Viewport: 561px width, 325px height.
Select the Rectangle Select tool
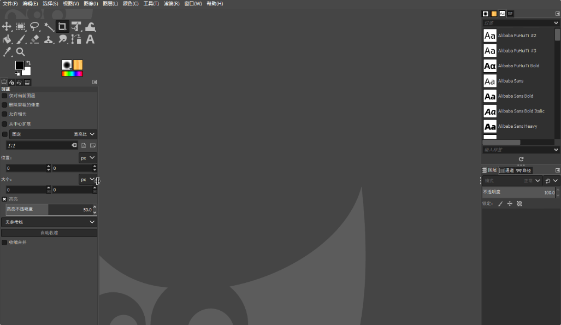21,26
